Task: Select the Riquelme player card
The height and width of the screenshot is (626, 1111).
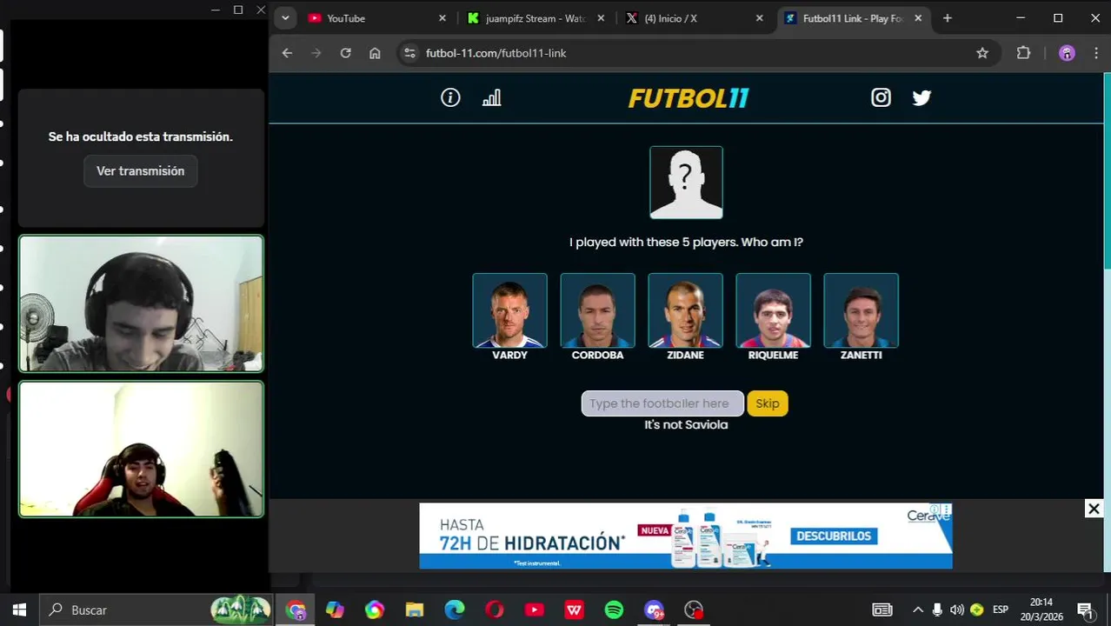Action: 773,310
